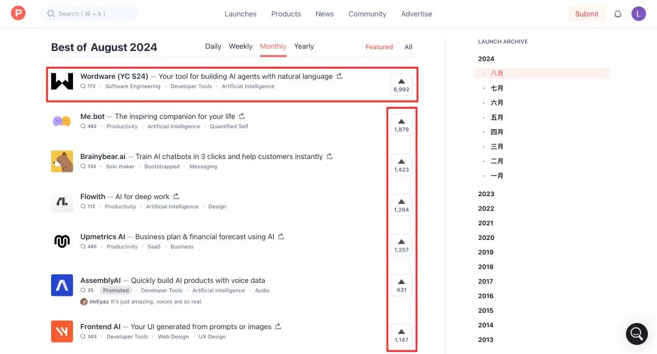
Task: Select 八月 in launch archive
Action: 542,73
